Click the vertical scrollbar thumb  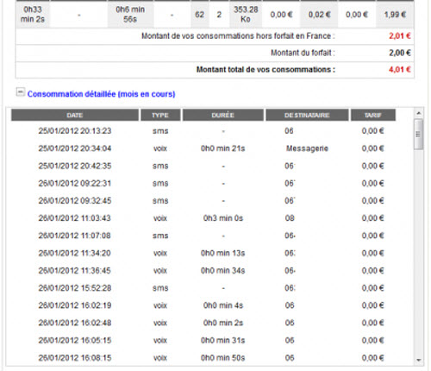click(419, 135)
